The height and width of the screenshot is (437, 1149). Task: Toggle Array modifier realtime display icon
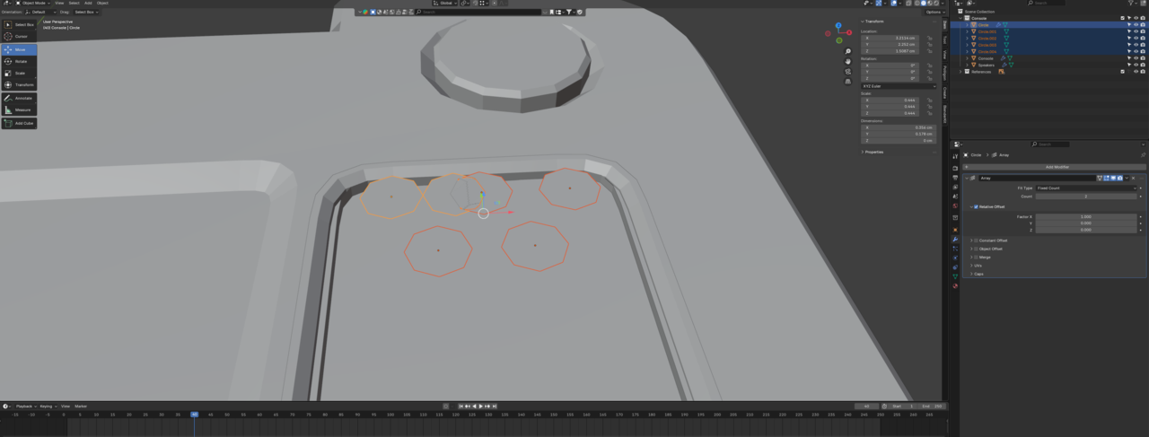tap(1113, 178)
